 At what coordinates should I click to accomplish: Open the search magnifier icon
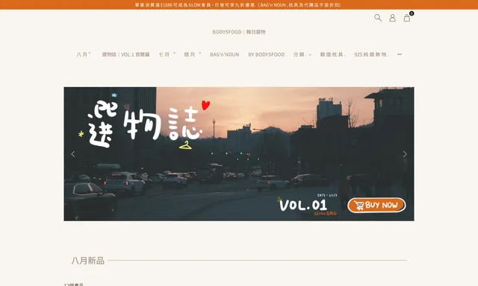(x=378, y=18)
